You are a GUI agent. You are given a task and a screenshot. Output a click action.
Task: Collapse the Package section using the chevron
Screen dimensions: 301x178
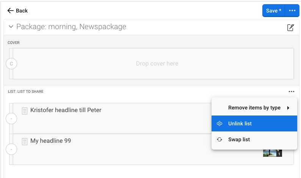pos(11,27)
